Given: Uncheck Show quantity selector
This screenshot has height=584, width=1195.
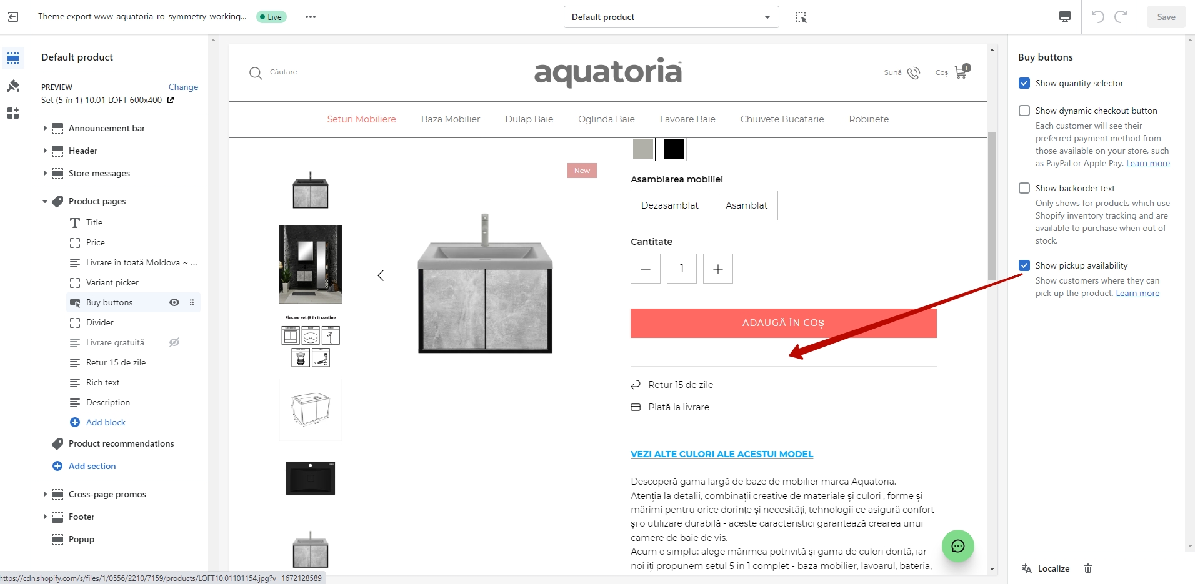Looking at the screenshot, I should click(x=1024, y=83).
